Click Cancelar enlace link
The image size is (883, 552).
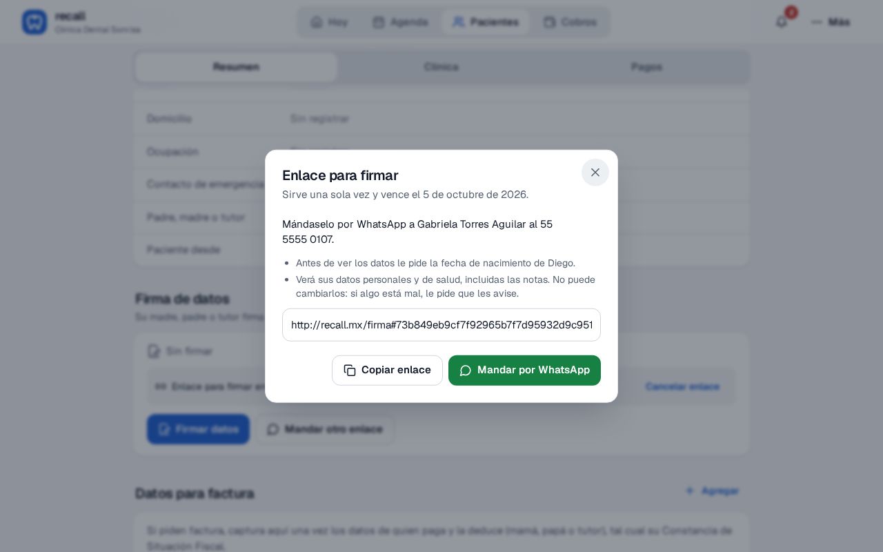click(x=682, y=386)
